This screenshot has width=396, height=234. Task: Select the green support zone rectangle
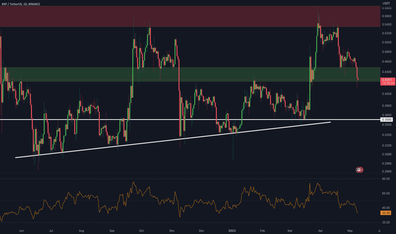point(190,74)
